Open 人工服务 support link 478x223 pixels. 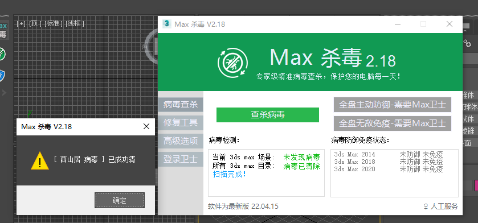pyautogui.click(x=440, y=207)
